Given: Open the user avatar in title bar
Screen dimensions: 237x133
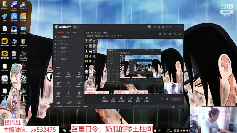Looking at the screenshot, I should (x=149, y=27).
